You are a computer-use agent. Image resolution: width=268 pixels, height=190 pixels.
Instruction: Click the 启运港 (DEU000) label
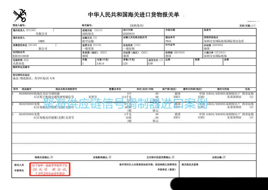(214, 45)
